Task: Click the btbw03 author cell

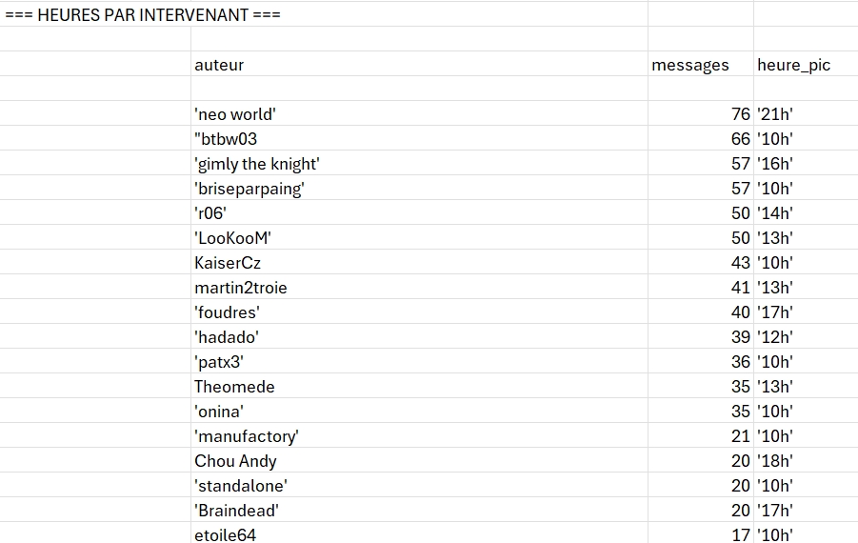Action: (x=226, y=139)
